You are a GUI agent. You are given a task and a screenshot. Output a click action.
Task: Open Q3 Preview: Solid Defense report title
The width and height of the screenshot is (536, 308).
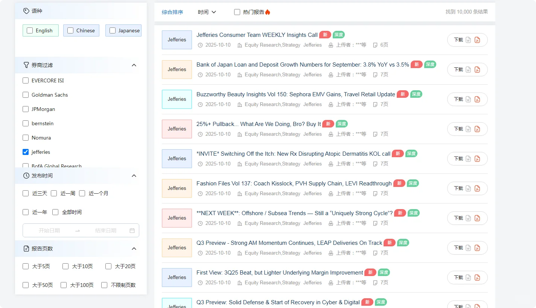[x=278, y=302]
